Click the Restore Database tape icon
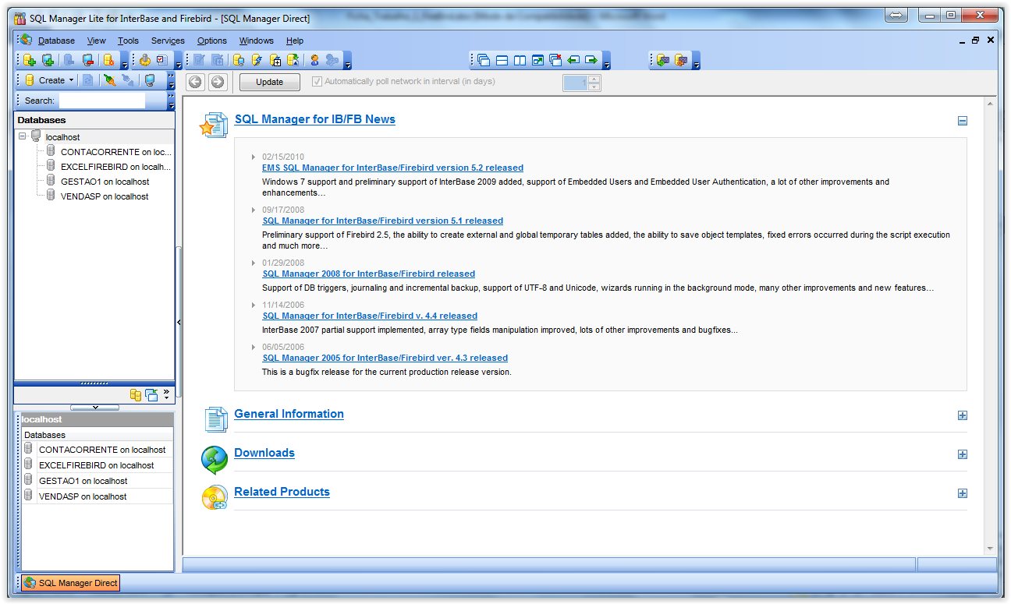The width and height of the screenshot is (1011, 604). pos(681,60)
